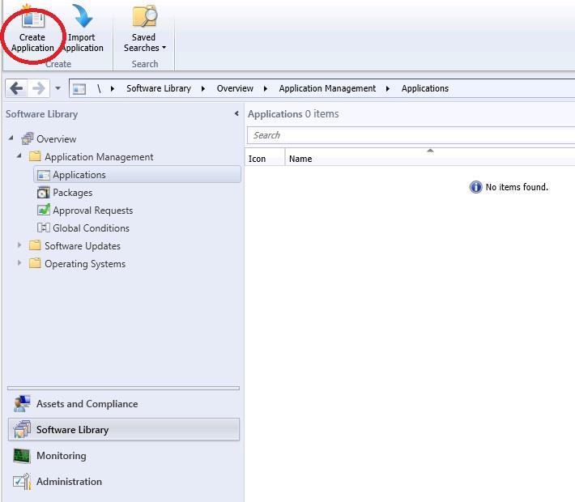
Task: Click in the Applications search field
Action: tap(411, 135)
